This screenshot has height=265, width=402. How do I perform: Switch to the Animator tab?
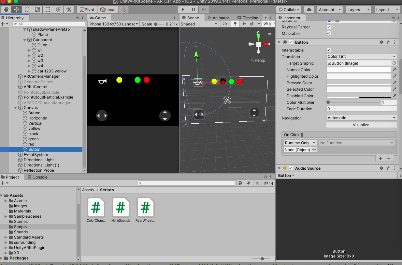tap(218, 18)
